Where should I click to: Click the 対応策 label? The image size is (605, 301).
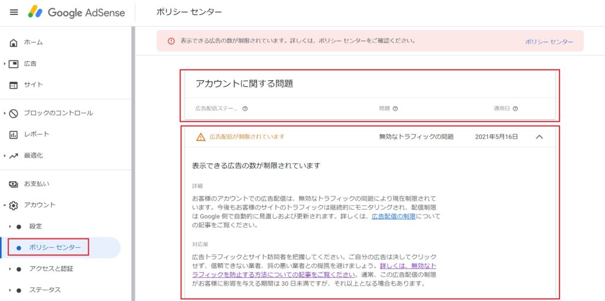pyautogui.click(x=200, y=245)
